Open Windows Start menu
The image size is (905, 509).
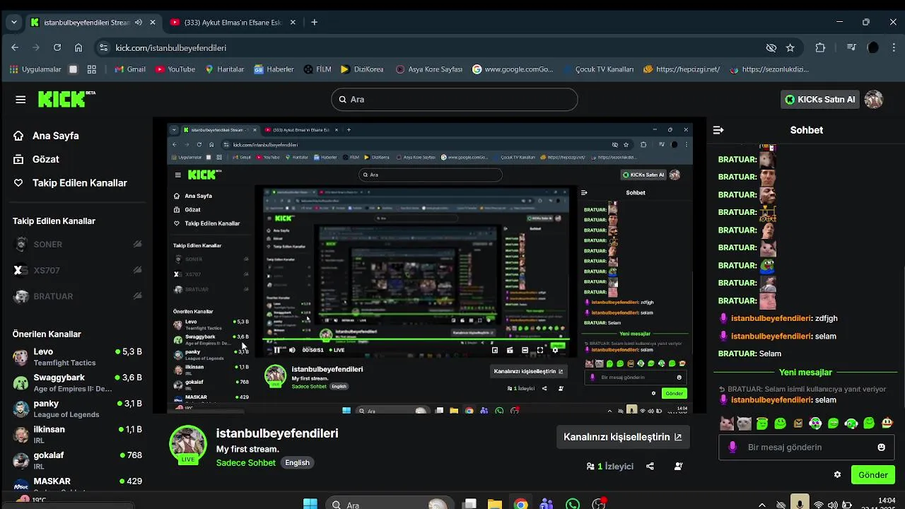pos(310,505)
